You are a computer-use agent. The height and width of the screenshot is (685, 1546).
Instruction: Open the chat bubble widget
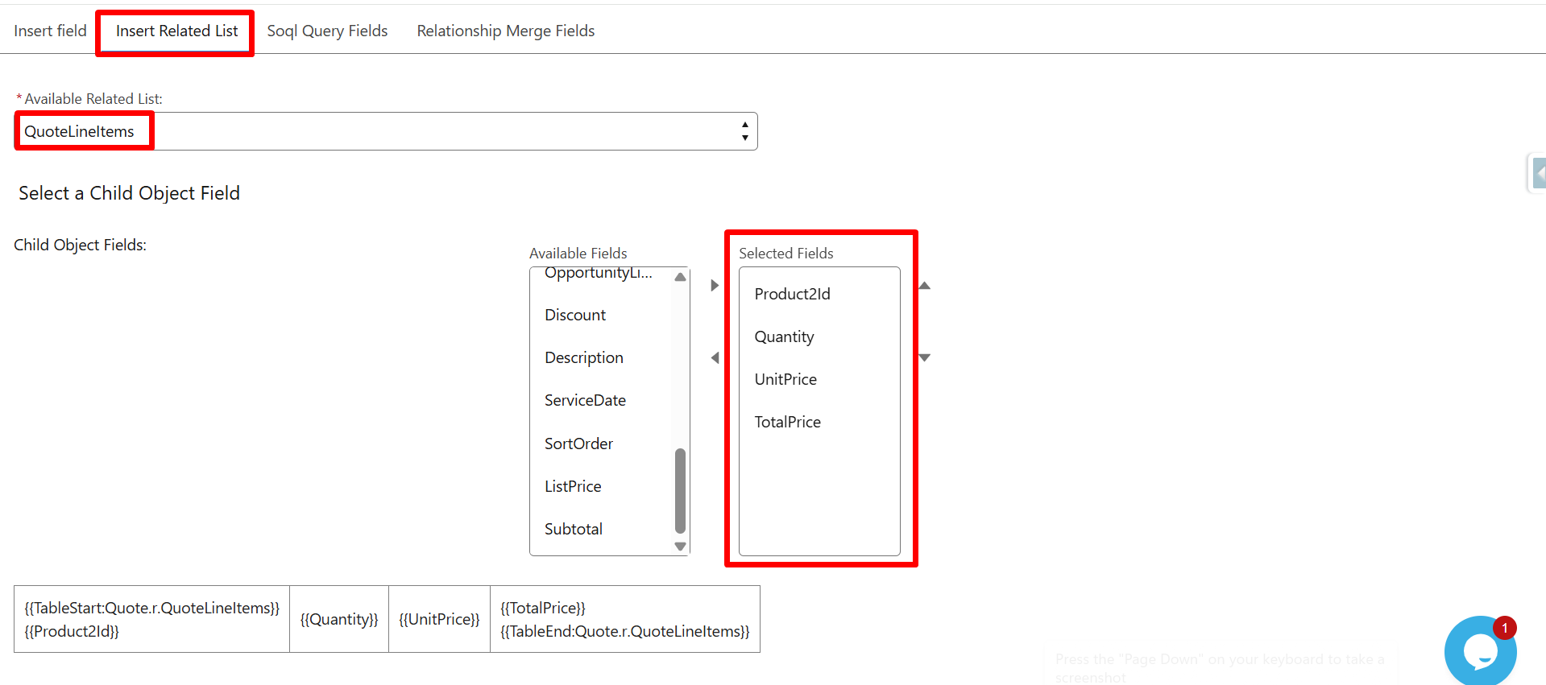pyautogui.click(x=1479, y=650)
